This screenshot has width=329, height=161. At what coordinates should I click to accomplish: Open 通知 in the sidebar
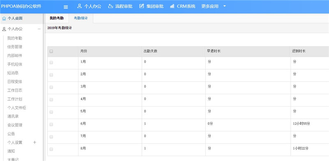coord(11,151)
